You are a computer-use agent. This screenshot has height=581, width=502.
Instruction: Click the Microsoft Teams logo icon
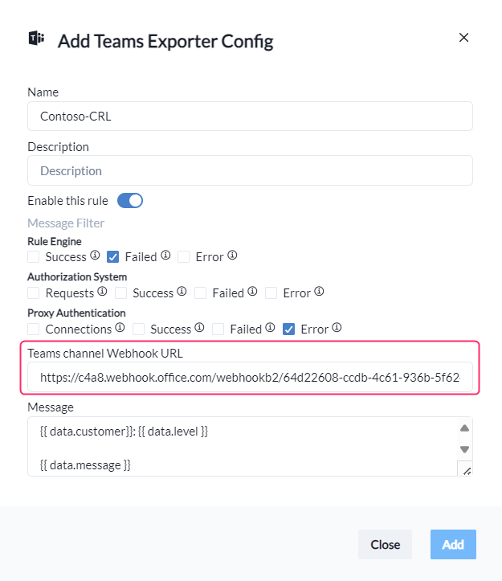pos(36,39)
